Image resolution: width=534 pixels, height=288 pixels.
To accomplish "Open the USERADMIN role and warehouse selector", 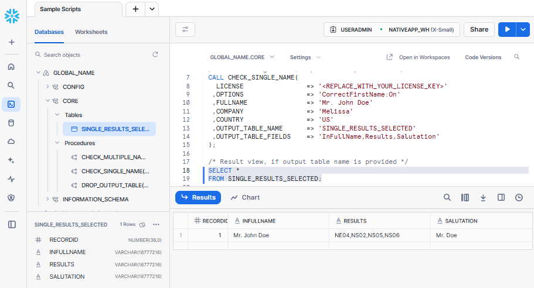I will (392, 30).
